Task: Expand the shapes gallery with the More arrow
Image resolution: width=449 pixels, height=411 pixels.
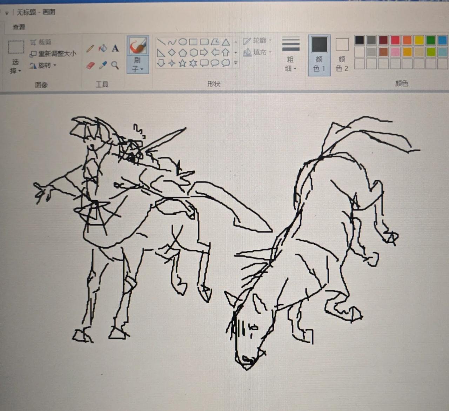Action: point(236,63)
